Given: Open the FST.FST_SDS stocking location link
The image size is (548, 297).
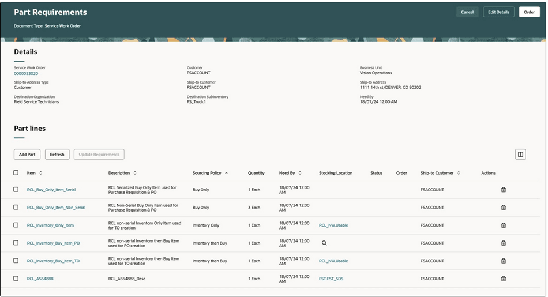Looking at the screenshot, I should (331, 279).
